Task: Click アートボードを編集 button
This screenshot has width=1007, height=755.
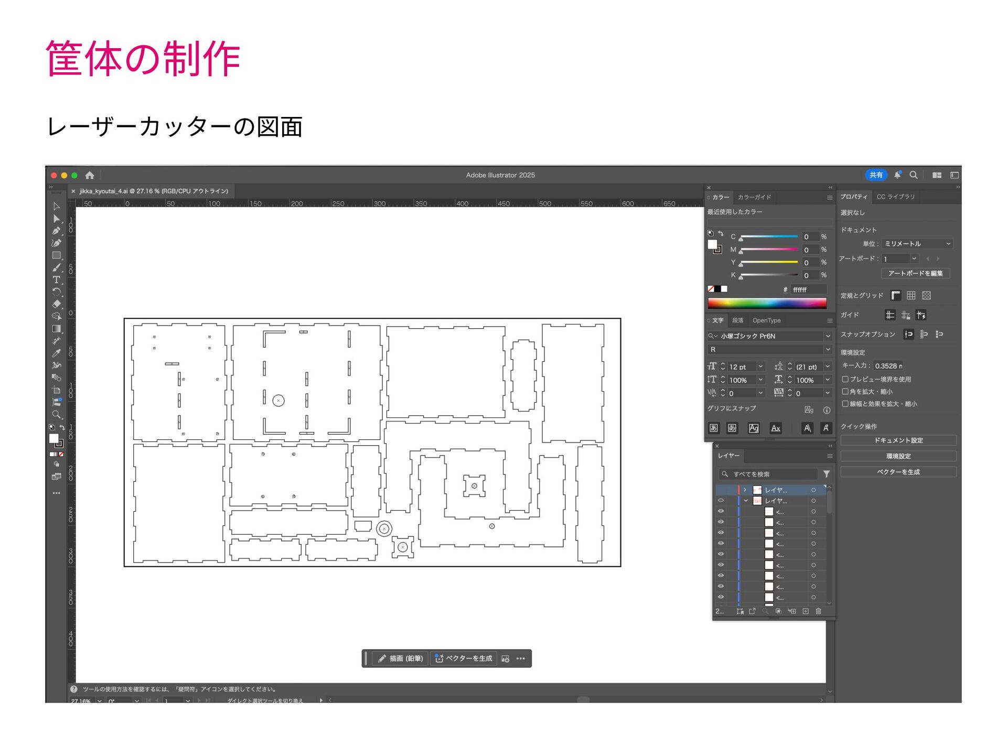Action: (915, 274)
